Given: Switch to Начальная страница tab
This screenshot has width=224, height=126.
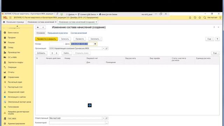Looking at the screenshot, I should click(x=14, y=22).
